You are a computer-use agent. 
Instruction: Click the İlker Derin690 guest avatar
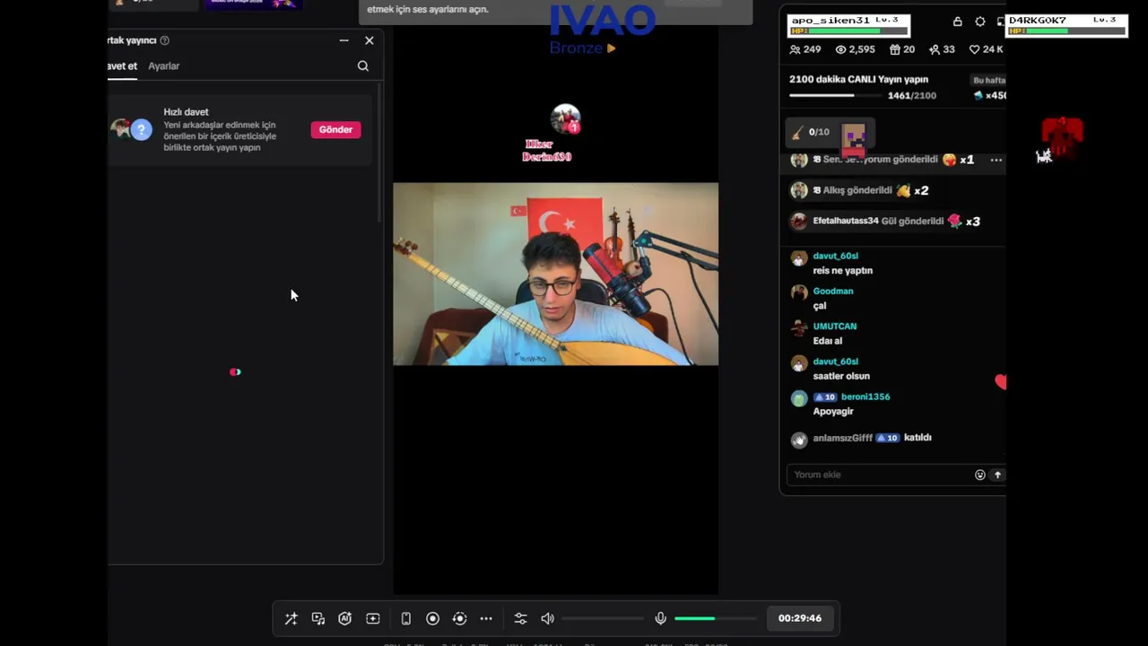coord(565,118)
